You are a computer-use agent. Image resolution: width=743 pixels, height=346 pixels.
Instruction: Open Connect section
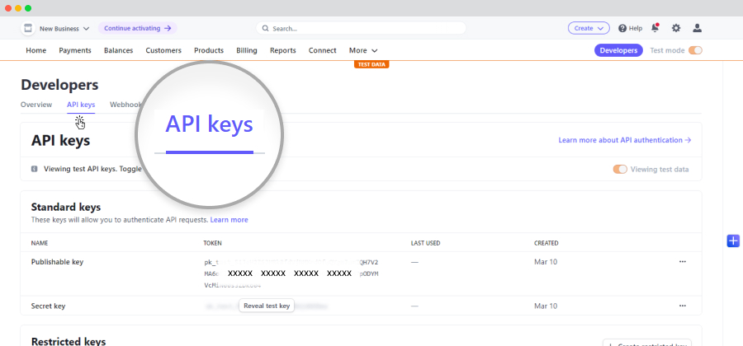(322, 50)
